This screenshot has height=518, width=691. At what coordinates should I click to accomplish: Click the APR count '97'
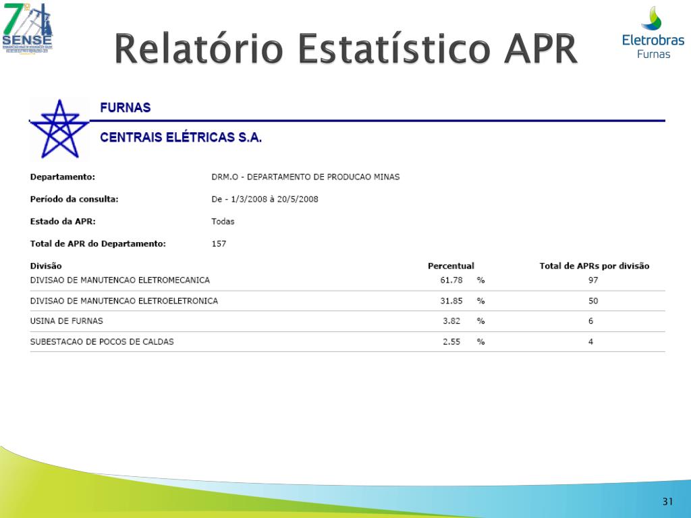(593, 280)
